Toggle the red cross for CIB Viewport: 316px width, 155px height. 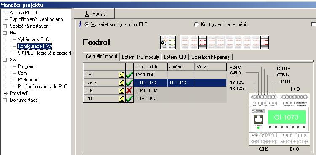coord(129,91)
